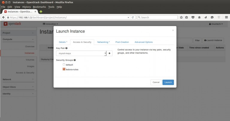
Task: Open the Innovation project dropdown
Action: [x=50, y=24]
